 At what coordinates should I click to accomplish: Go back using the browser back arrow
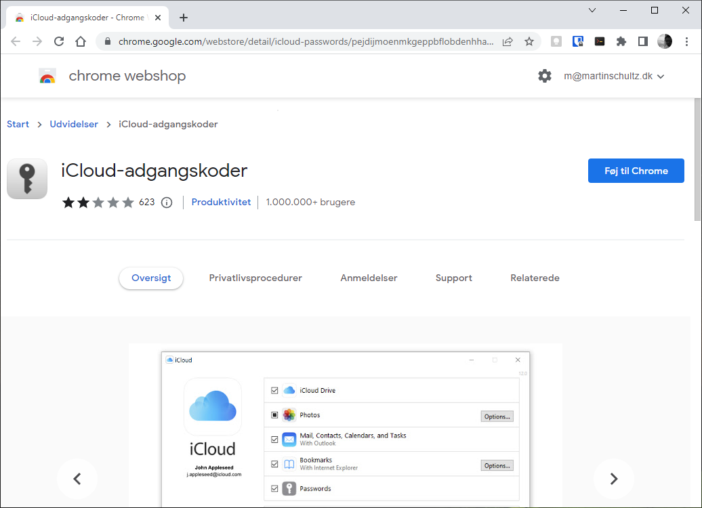[16, 41]
